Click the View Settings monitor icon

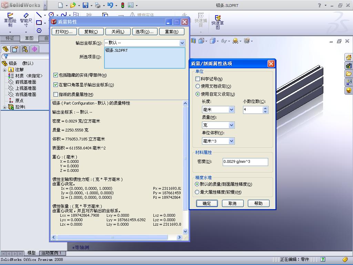click(x=247, y=41)
